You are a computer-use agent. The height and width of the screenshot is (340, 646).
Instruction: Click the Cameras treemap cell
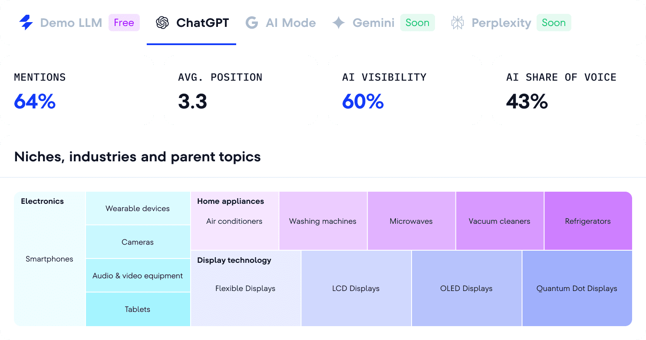tap(138, 242)
